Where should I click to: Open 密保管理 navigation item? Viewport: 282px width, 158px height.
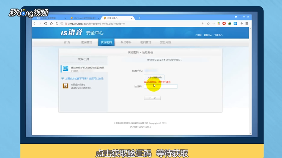click(x=87, y=42)
